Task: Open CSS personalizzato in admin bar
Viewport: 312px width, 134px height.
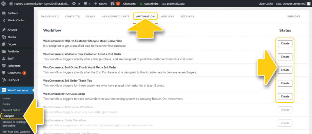Action: (173, 4)
